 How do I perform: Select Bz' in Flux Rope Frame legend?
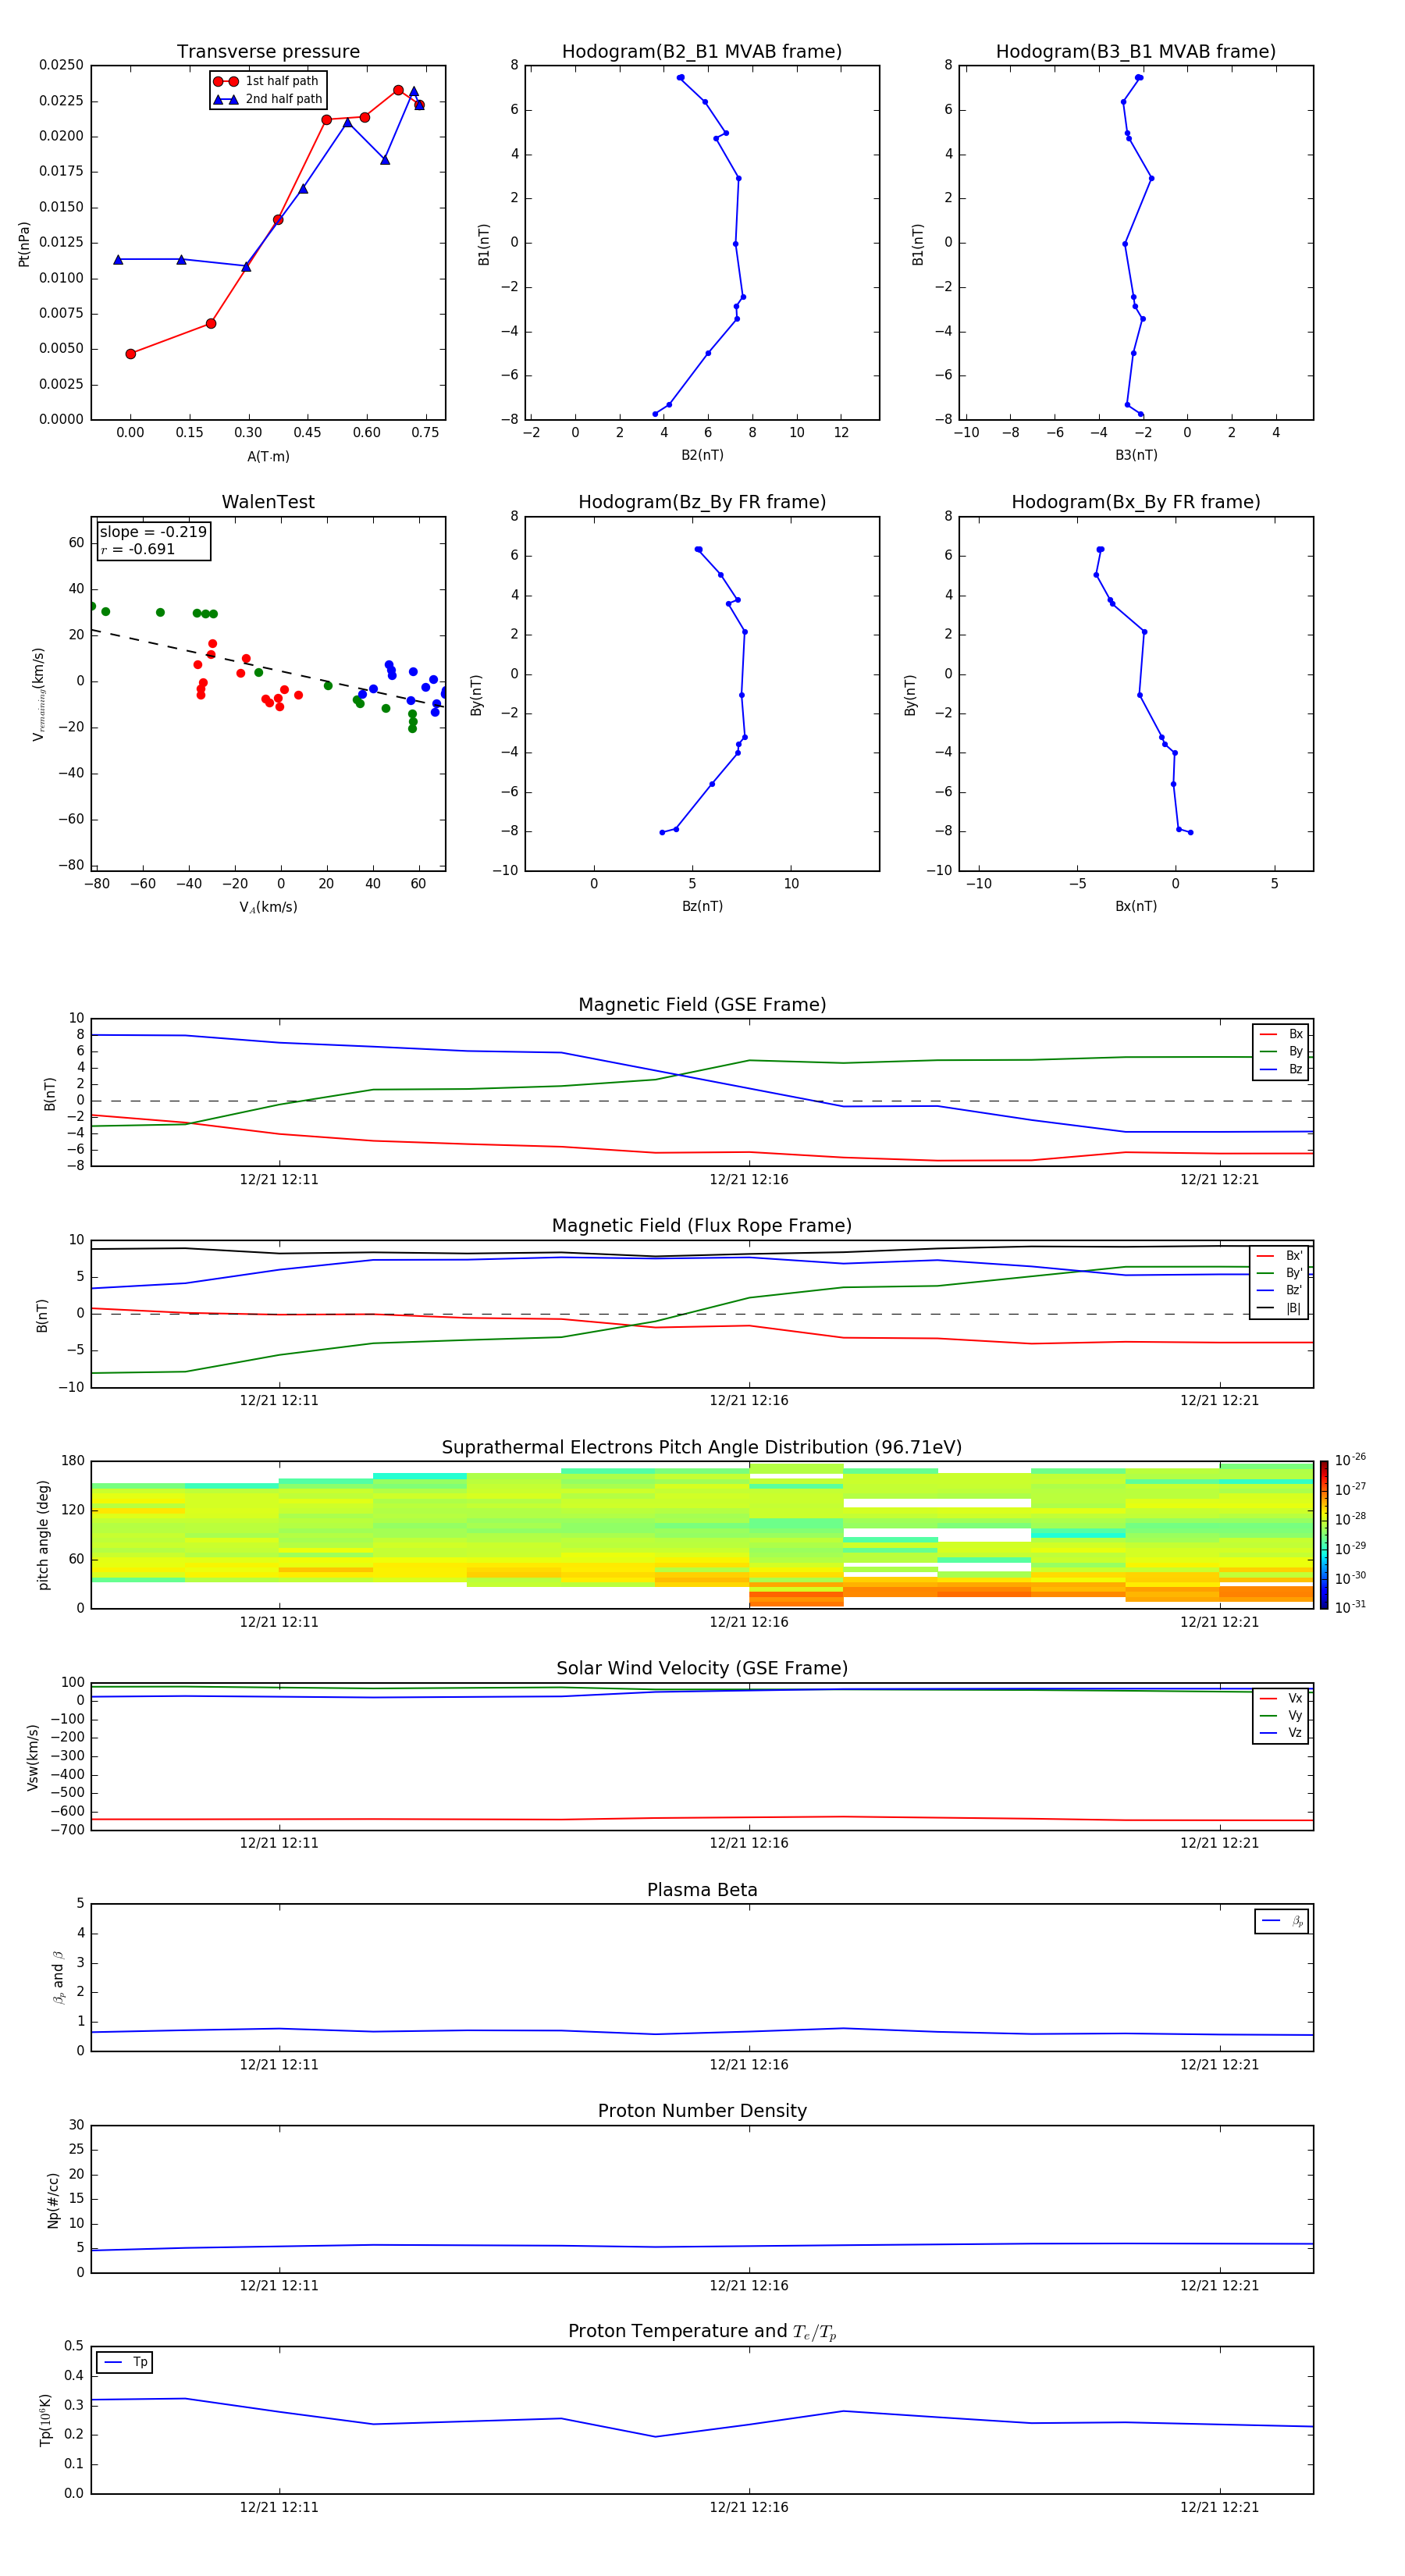[x=1279, y=1290]
